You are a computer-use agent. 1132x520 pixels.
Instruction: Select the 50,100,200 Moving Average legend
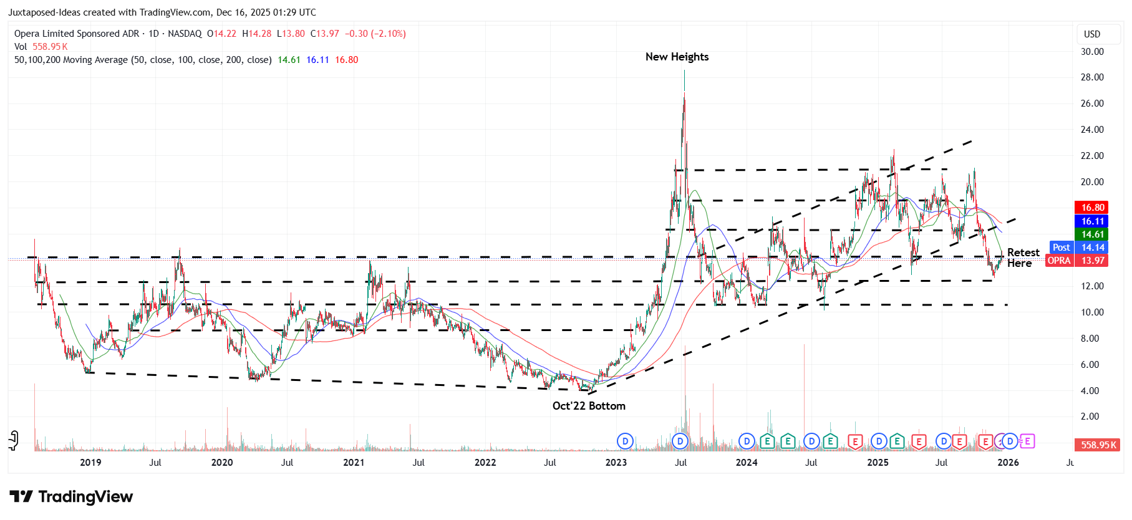143,60
